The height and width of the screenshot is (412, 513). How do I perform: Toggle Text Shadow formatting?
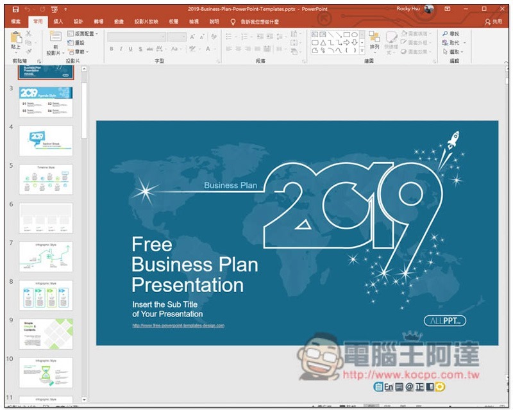(x=140, y=49)
